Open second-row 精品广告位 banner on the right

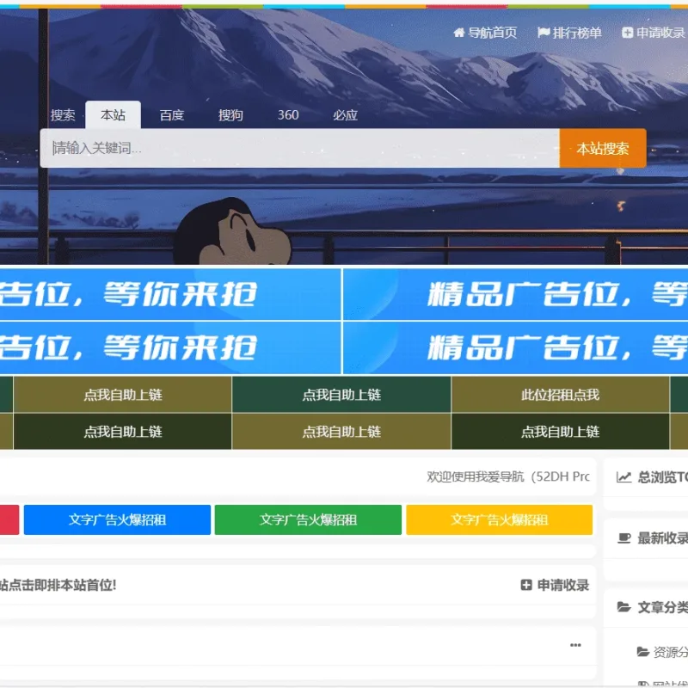(515, 348)
